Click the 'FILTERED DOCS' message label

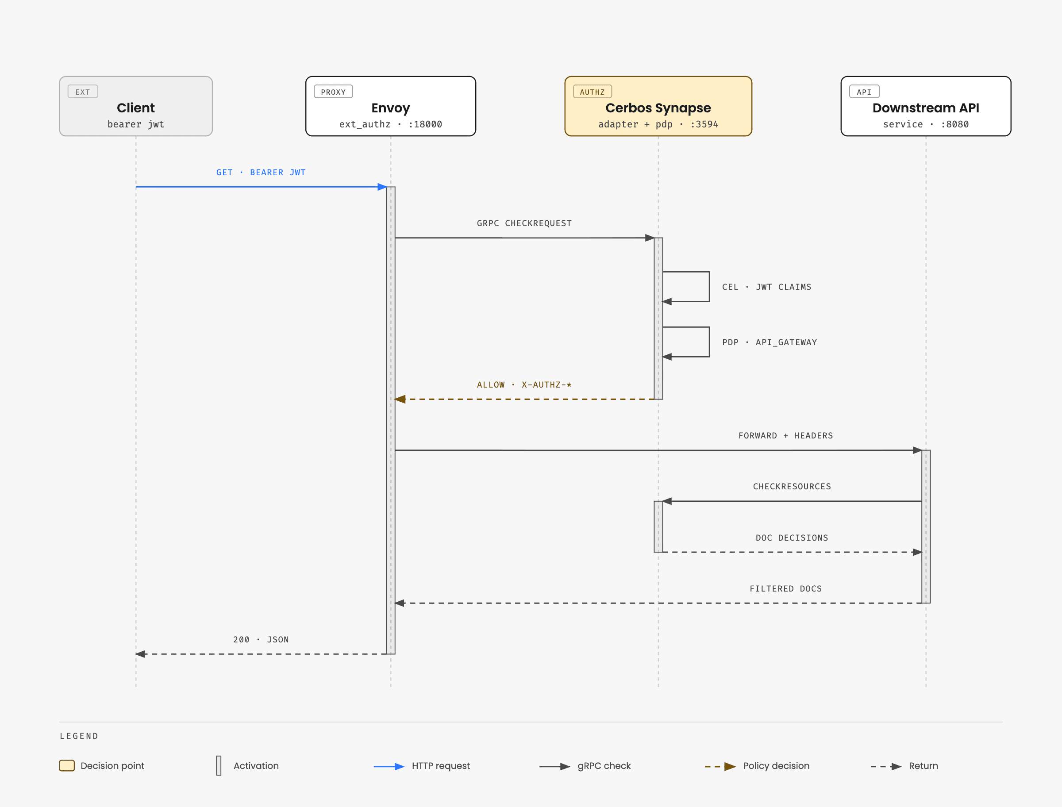coord(785,589)
